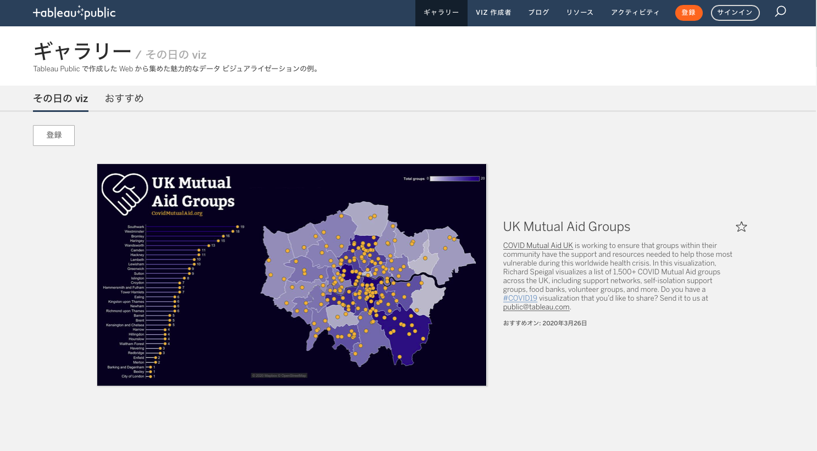The image size is (817, 451).
Task: Switch to the おすすめ tab
Action: coord(124,99)
